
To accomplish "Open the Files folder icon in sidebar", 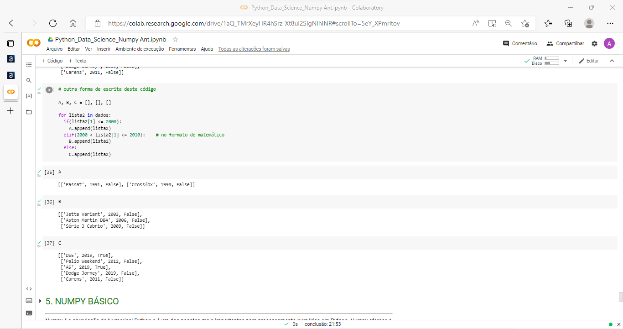I will point(29,112).
